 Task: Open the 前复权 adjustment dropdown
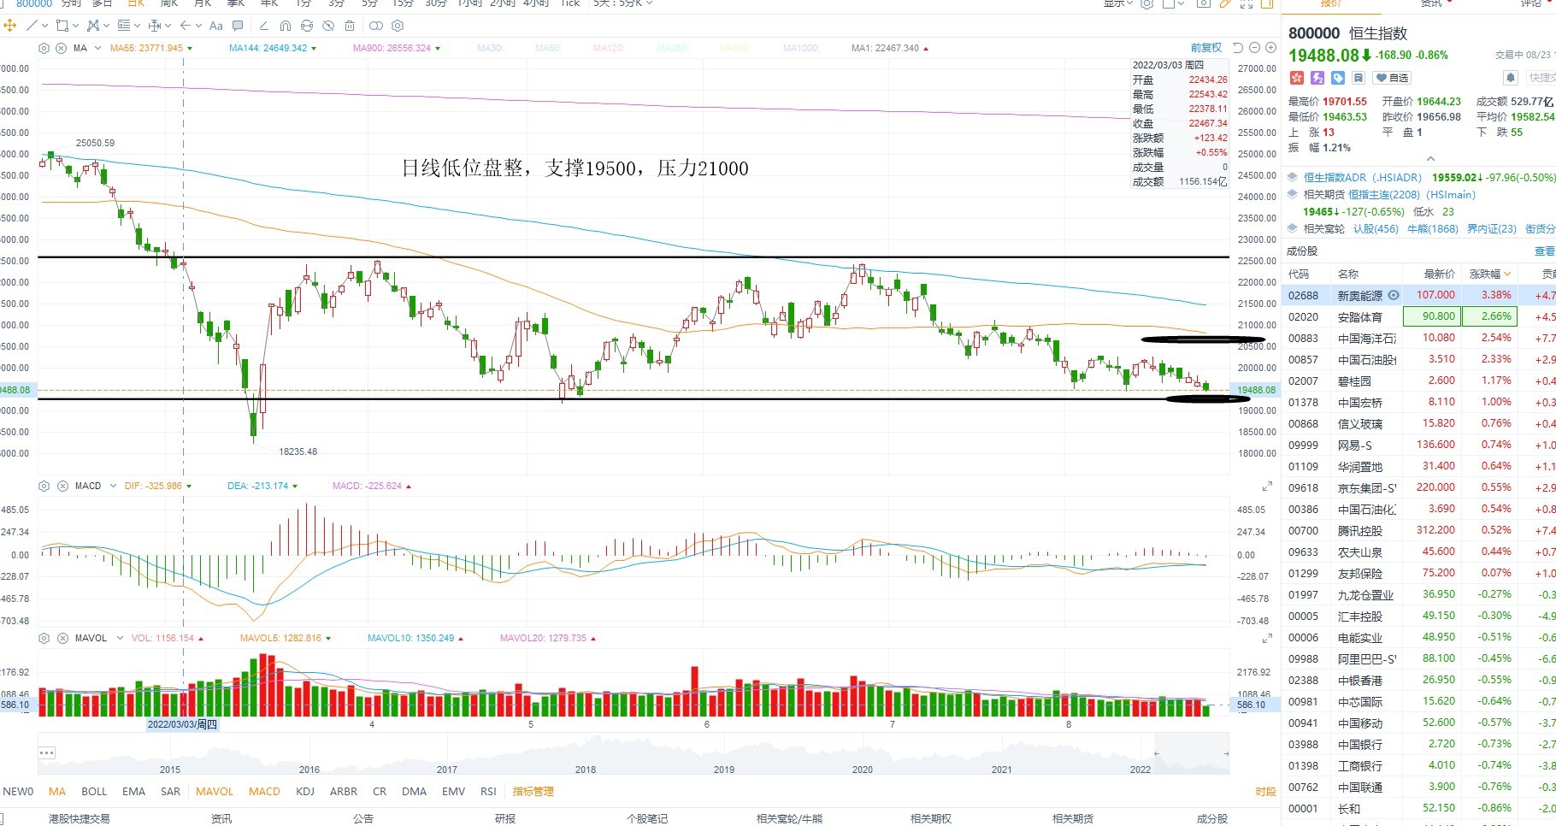[1205, 48]
